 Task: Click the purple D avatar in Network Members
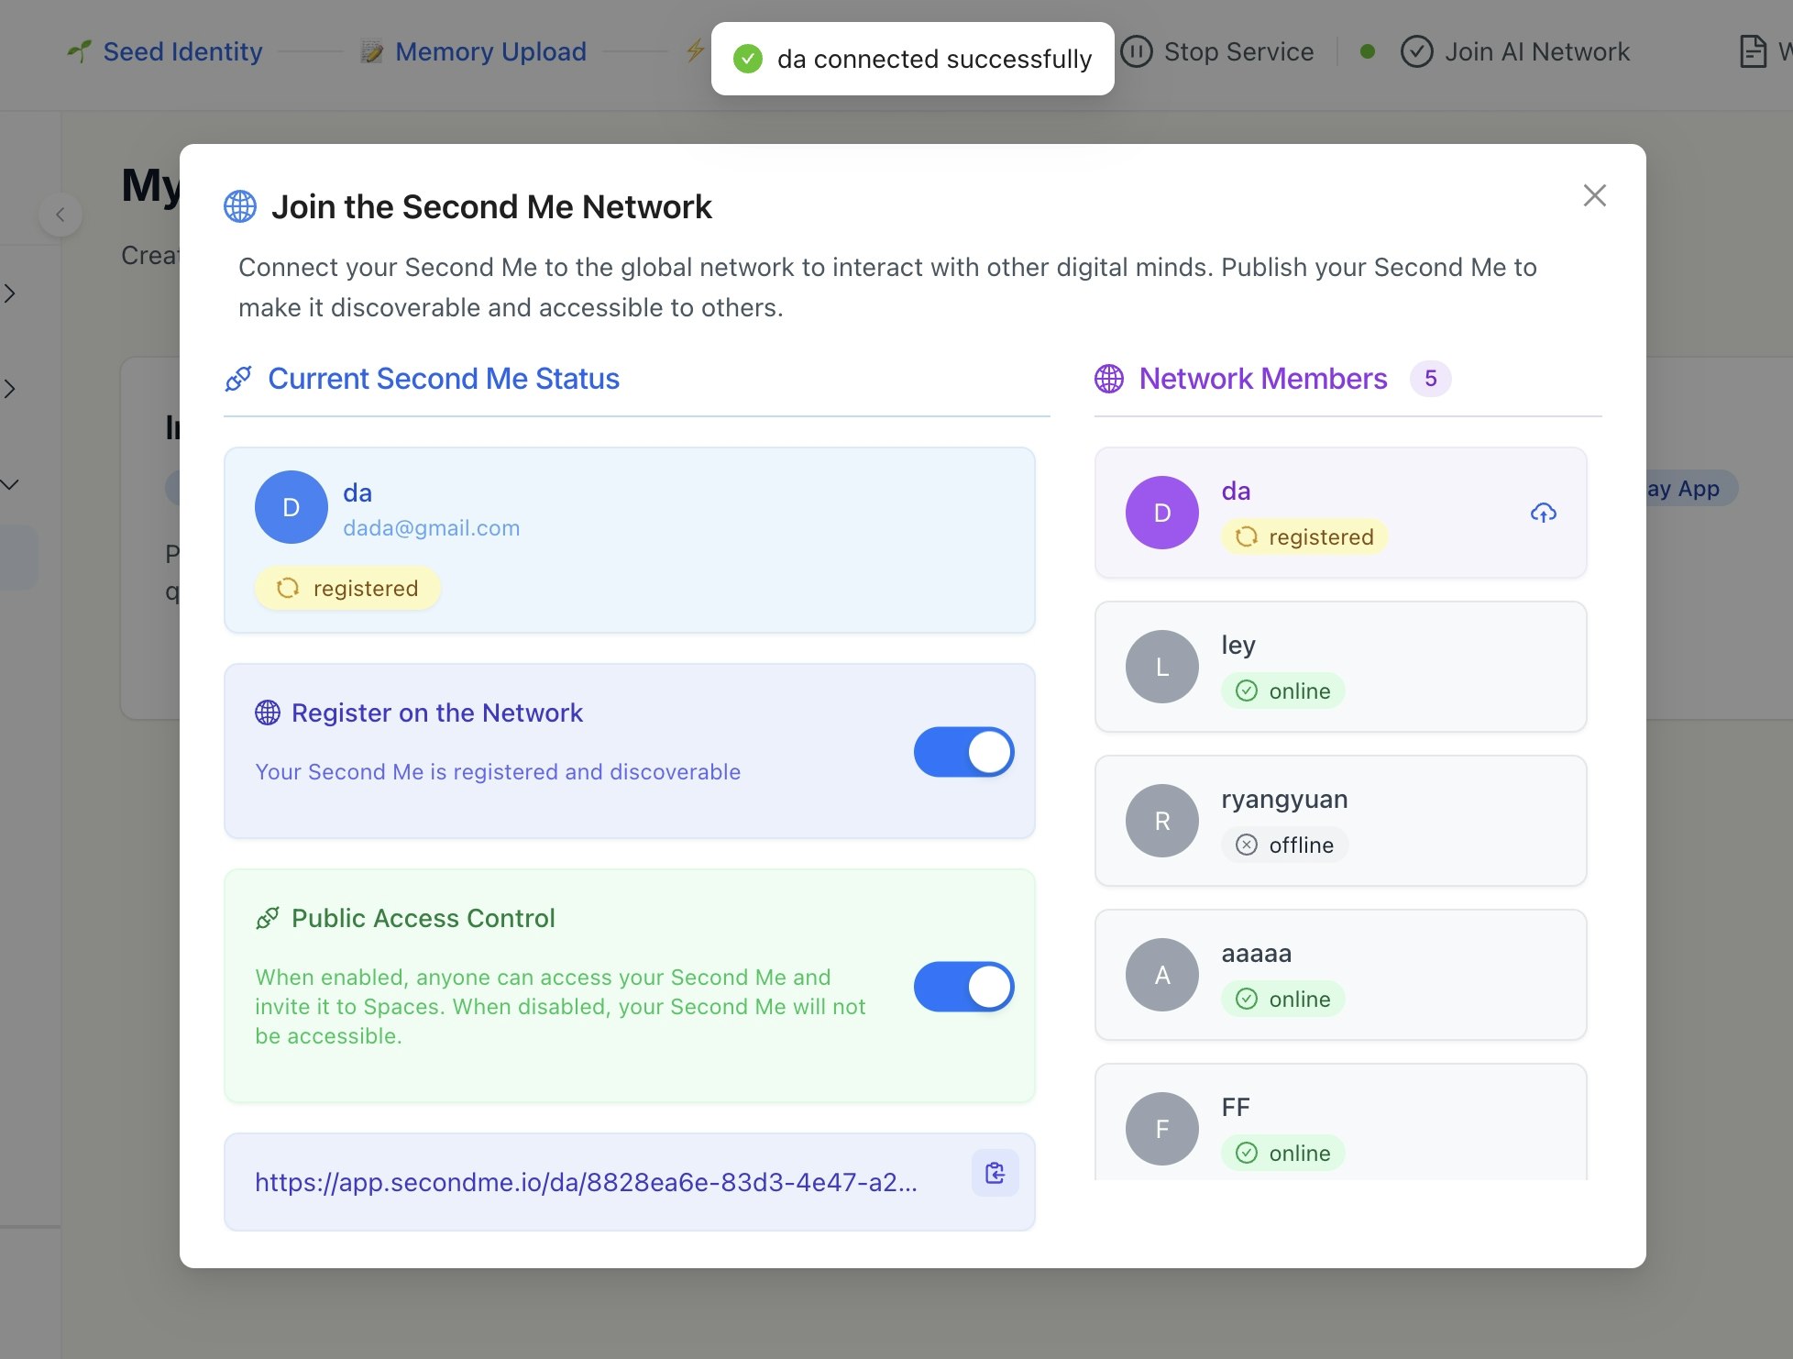click(1162, 513)
